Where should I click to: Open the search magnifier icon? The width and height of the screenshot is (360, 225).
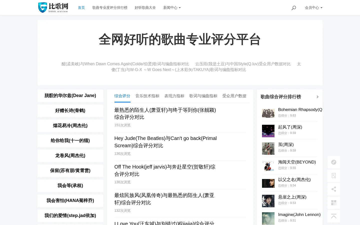point(294,8)
